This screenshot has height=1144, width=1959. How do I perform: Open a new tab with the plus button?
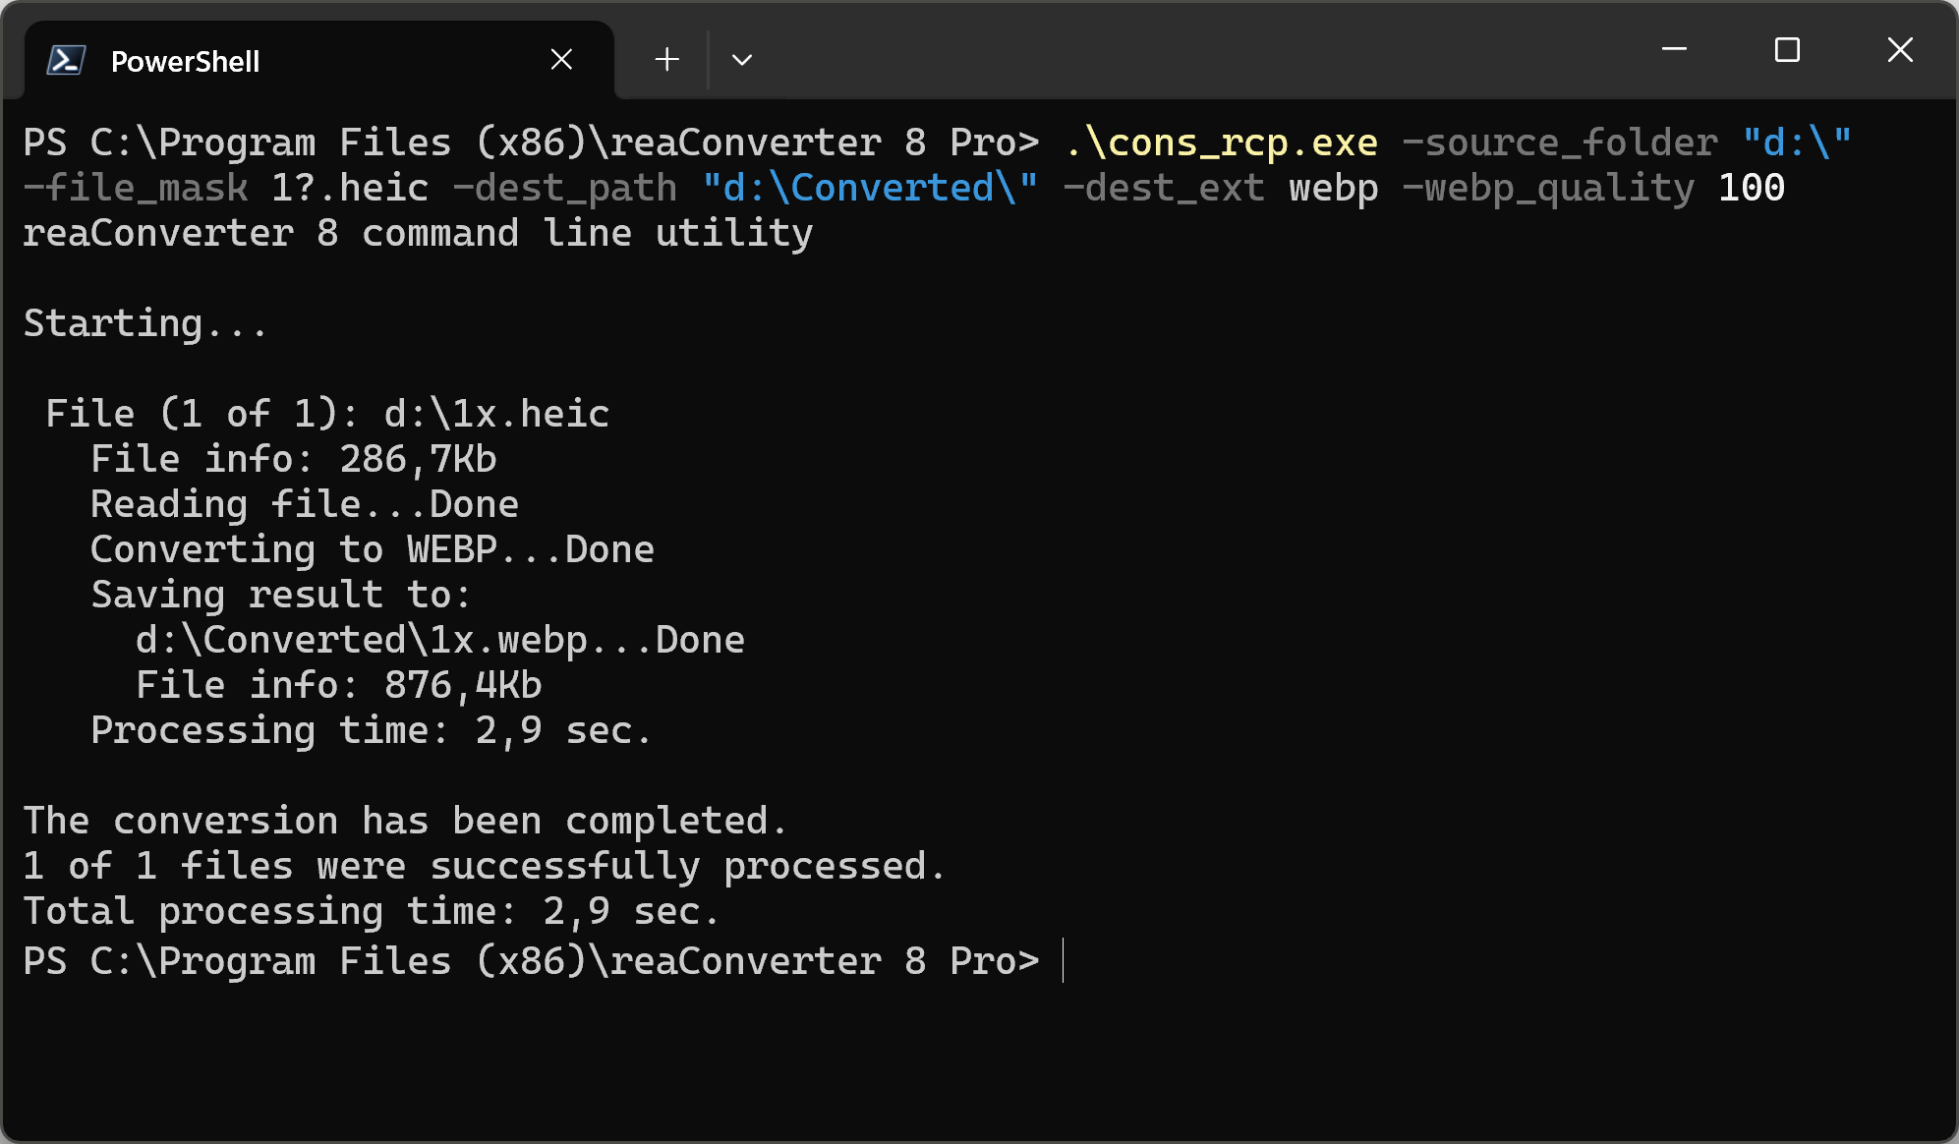tap(666, 60)
